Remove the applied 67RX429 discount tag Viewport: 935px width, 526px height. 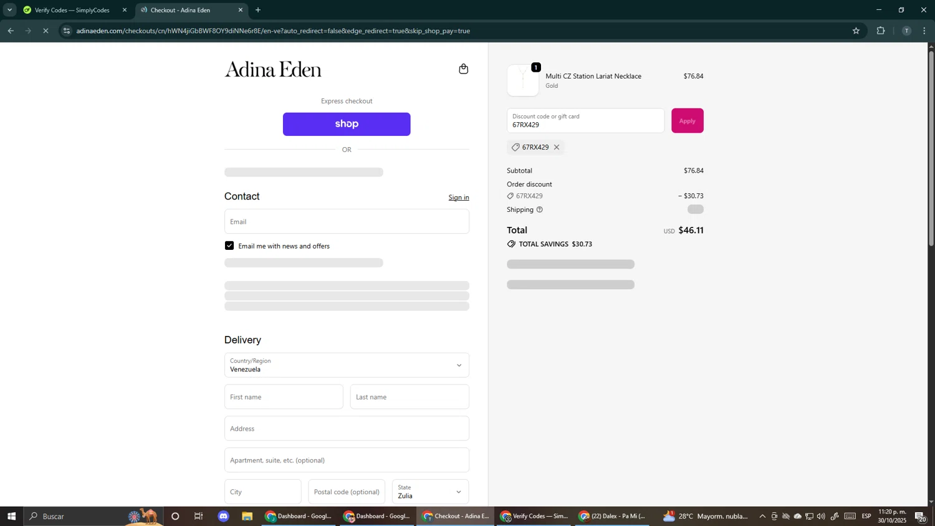pos(557,148)
